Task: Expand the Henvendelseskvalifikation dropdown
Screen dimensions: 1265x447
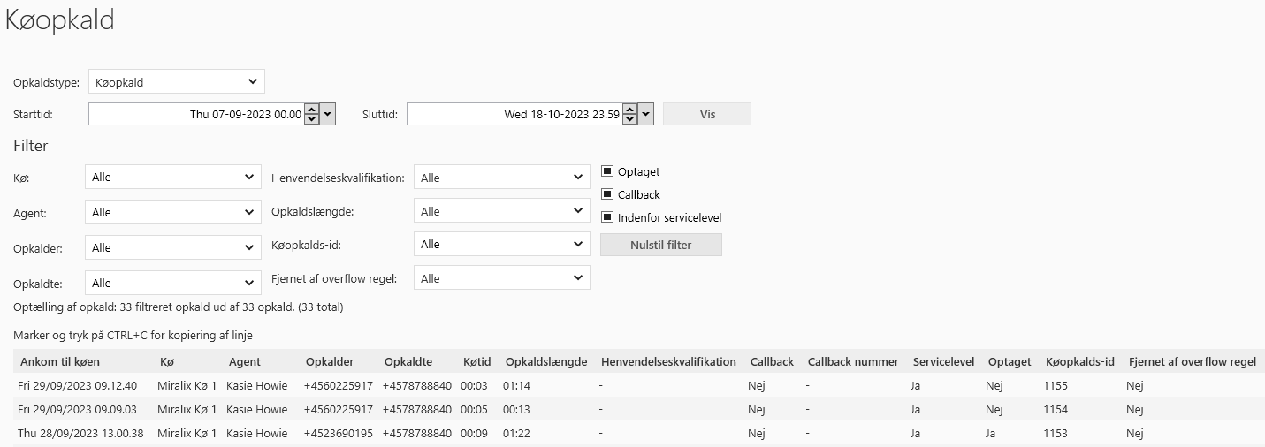Action: coord(501,178)
